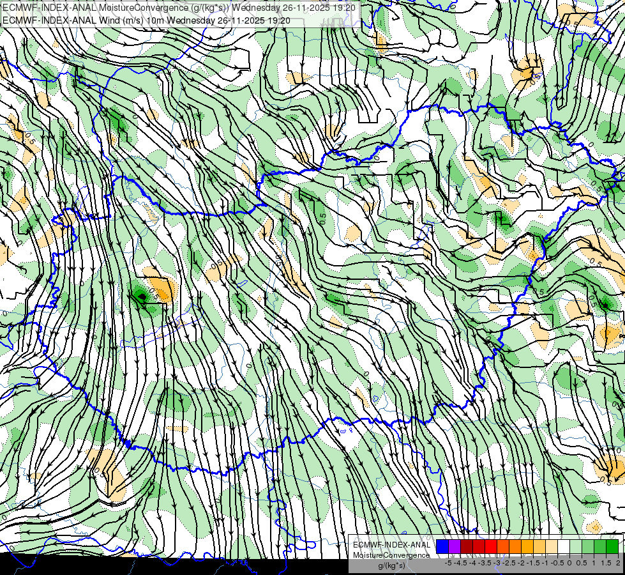Click the -3.5 tick label on the colorbar

pyautogui.click(x=485, y=563)
